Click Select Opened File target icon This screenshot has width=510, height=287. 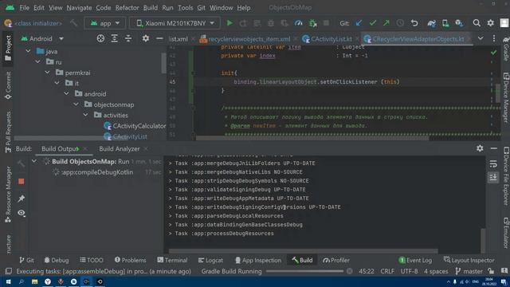click(100, 38)
